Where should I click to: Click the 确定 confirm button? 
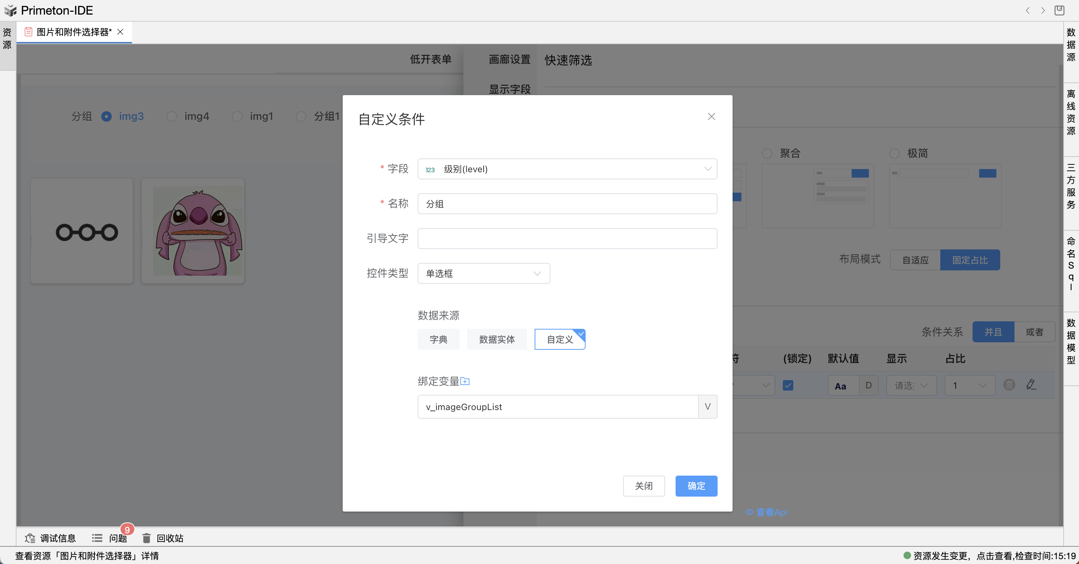pyautogui.click(x=696, y=486)
